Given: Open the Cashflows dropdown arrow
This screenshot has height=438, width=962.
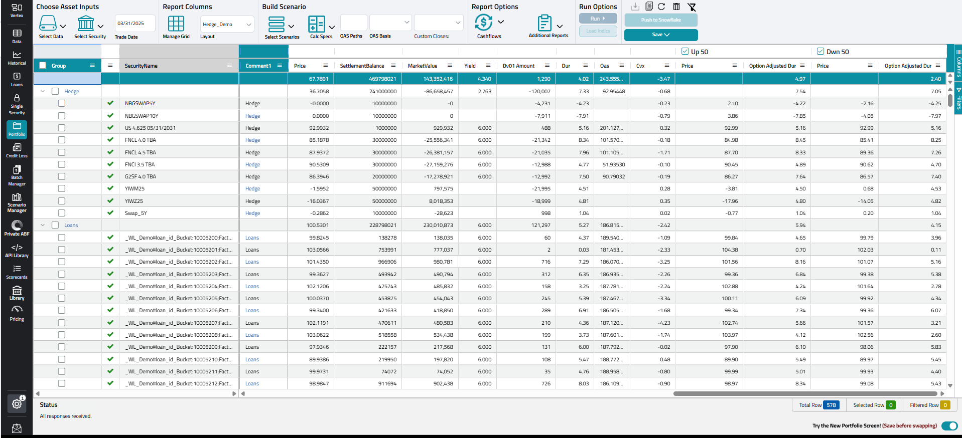Looking at the screenshot, I should (x=501, y=22).
